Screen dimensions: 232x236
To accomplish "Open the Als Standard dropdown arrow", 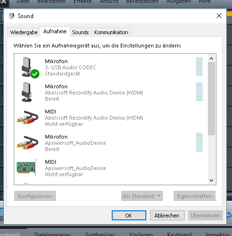I will tap(160, 196).
